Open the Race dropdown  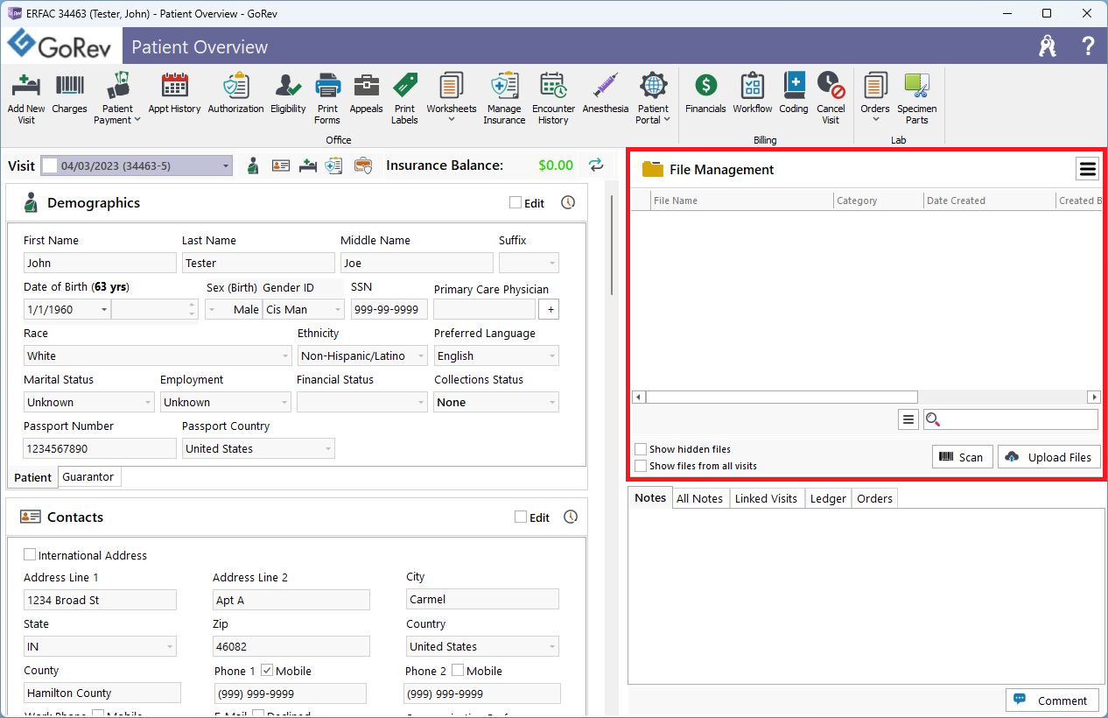tap(284, 356)
